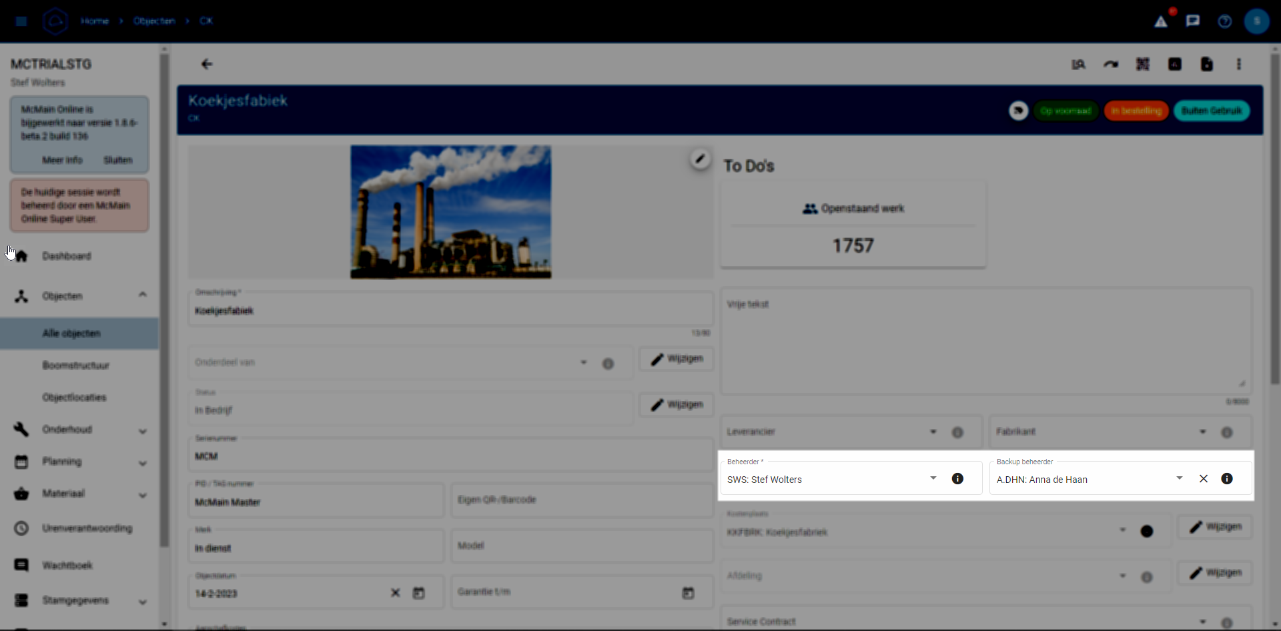Open the alerts warning triangle icon
1281x631 pixels.
click(1161, 21)
